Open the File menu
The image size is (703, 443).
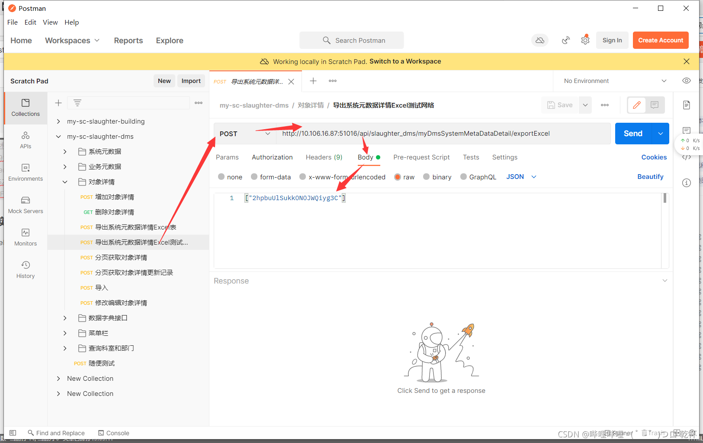tap(13, 22)
